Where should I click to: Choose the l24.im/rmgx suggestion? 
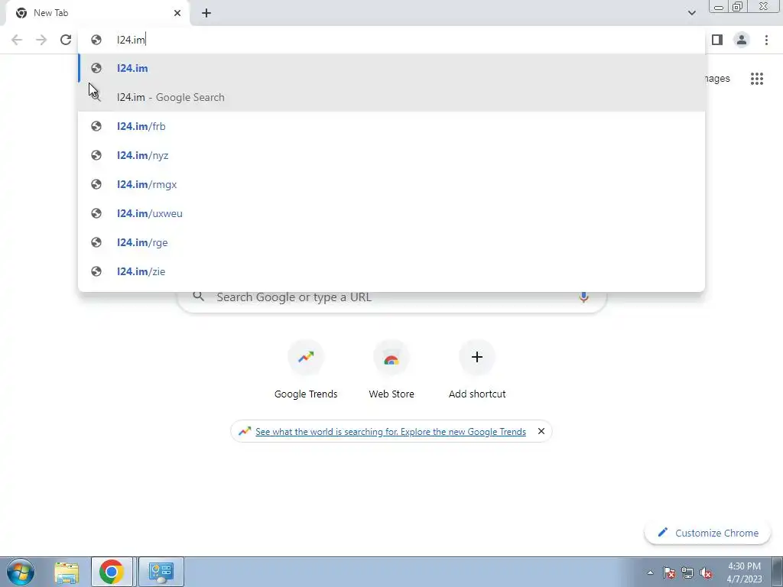tap(391, 184)
